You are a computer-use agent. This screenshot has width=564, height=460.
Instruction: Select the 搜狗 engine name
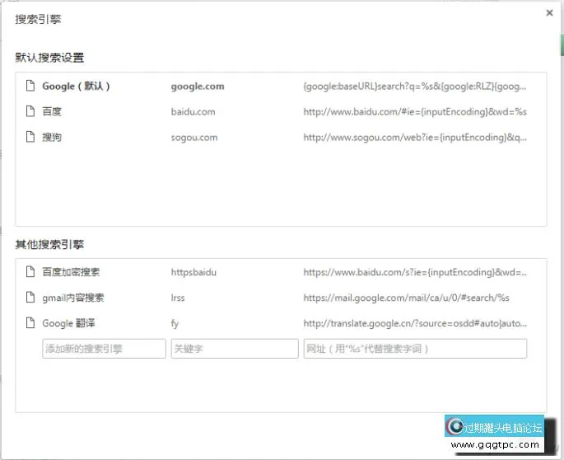coord(52,137)
